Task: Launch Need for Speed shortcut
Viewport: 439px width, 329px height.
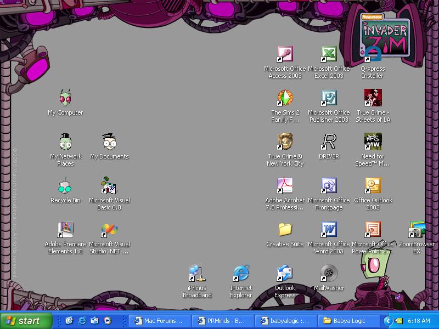Action: tap(373, 142)
